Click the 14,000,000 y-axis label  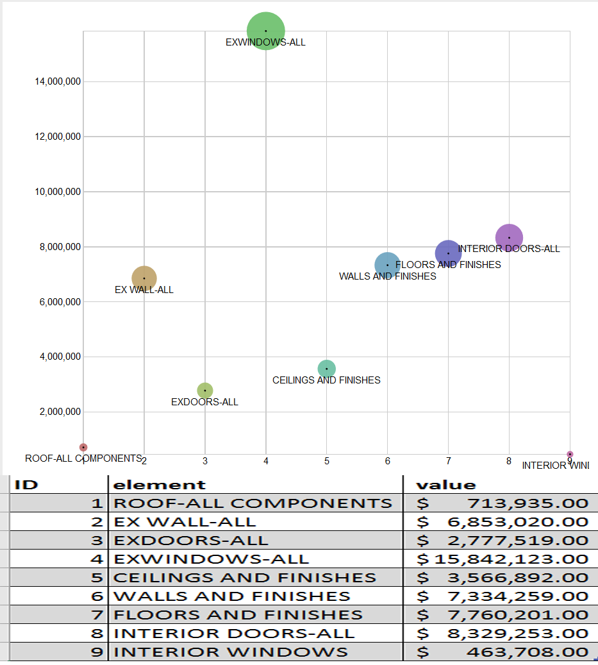[54, 82]
